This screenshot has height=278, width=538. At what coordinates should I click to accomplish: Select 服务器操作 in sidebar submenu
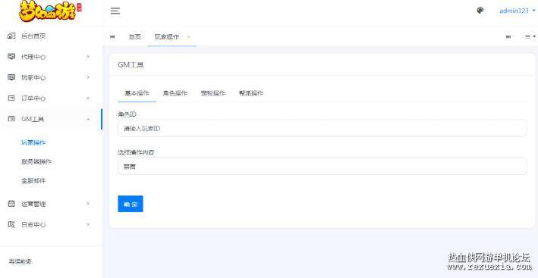point(36,161)
